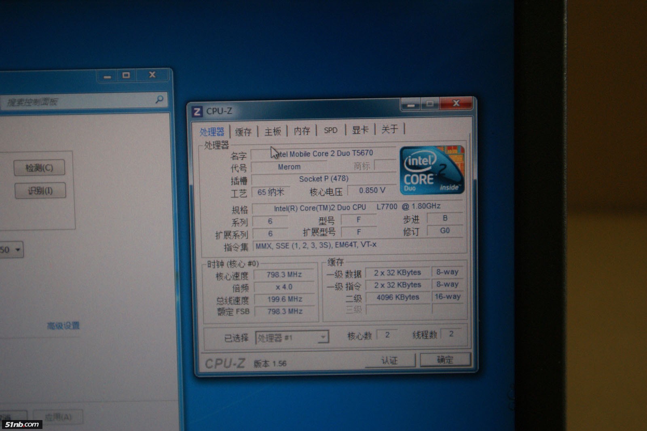Close the control panel window
Image resolution: width=647 pixels, height=431 pixels.
[152, 75]
